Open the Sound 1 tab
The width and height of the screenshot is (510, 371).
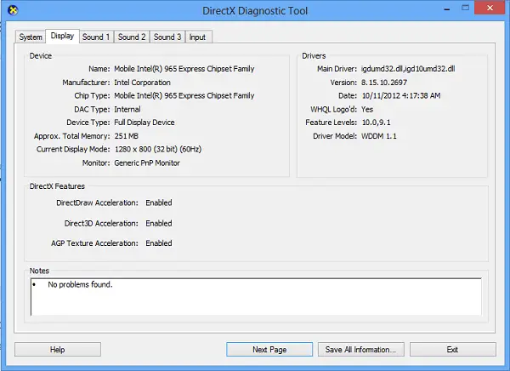[x=96, y=37]
